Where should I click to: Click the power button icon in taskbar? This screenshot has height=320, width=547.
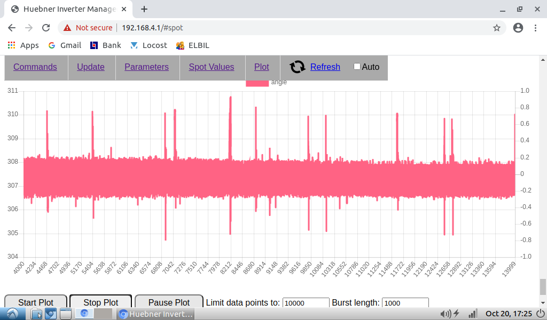click(x=540, y=314)
